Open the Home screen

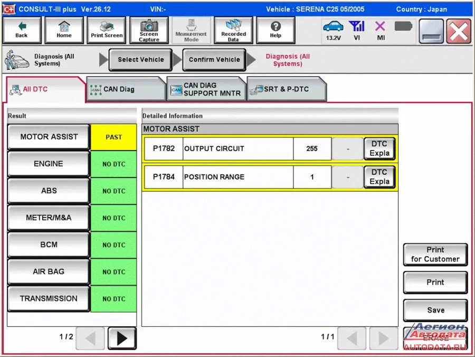pyautogui.click(x=64, y=30)
